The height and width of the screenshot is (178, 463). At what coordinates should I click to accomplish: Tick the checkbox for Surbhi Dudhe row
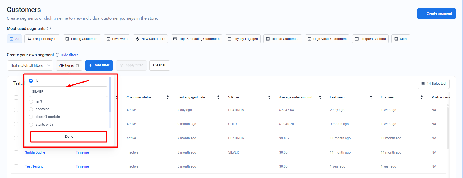pyautogui.click(x=16, y=152)
